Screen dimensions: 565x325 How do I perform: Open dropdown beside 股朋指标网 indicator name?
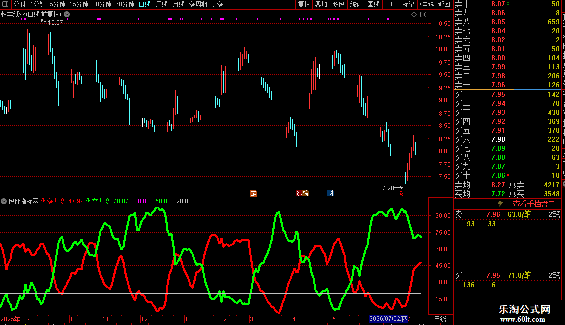pyautogui.click(x=4, y=201)
